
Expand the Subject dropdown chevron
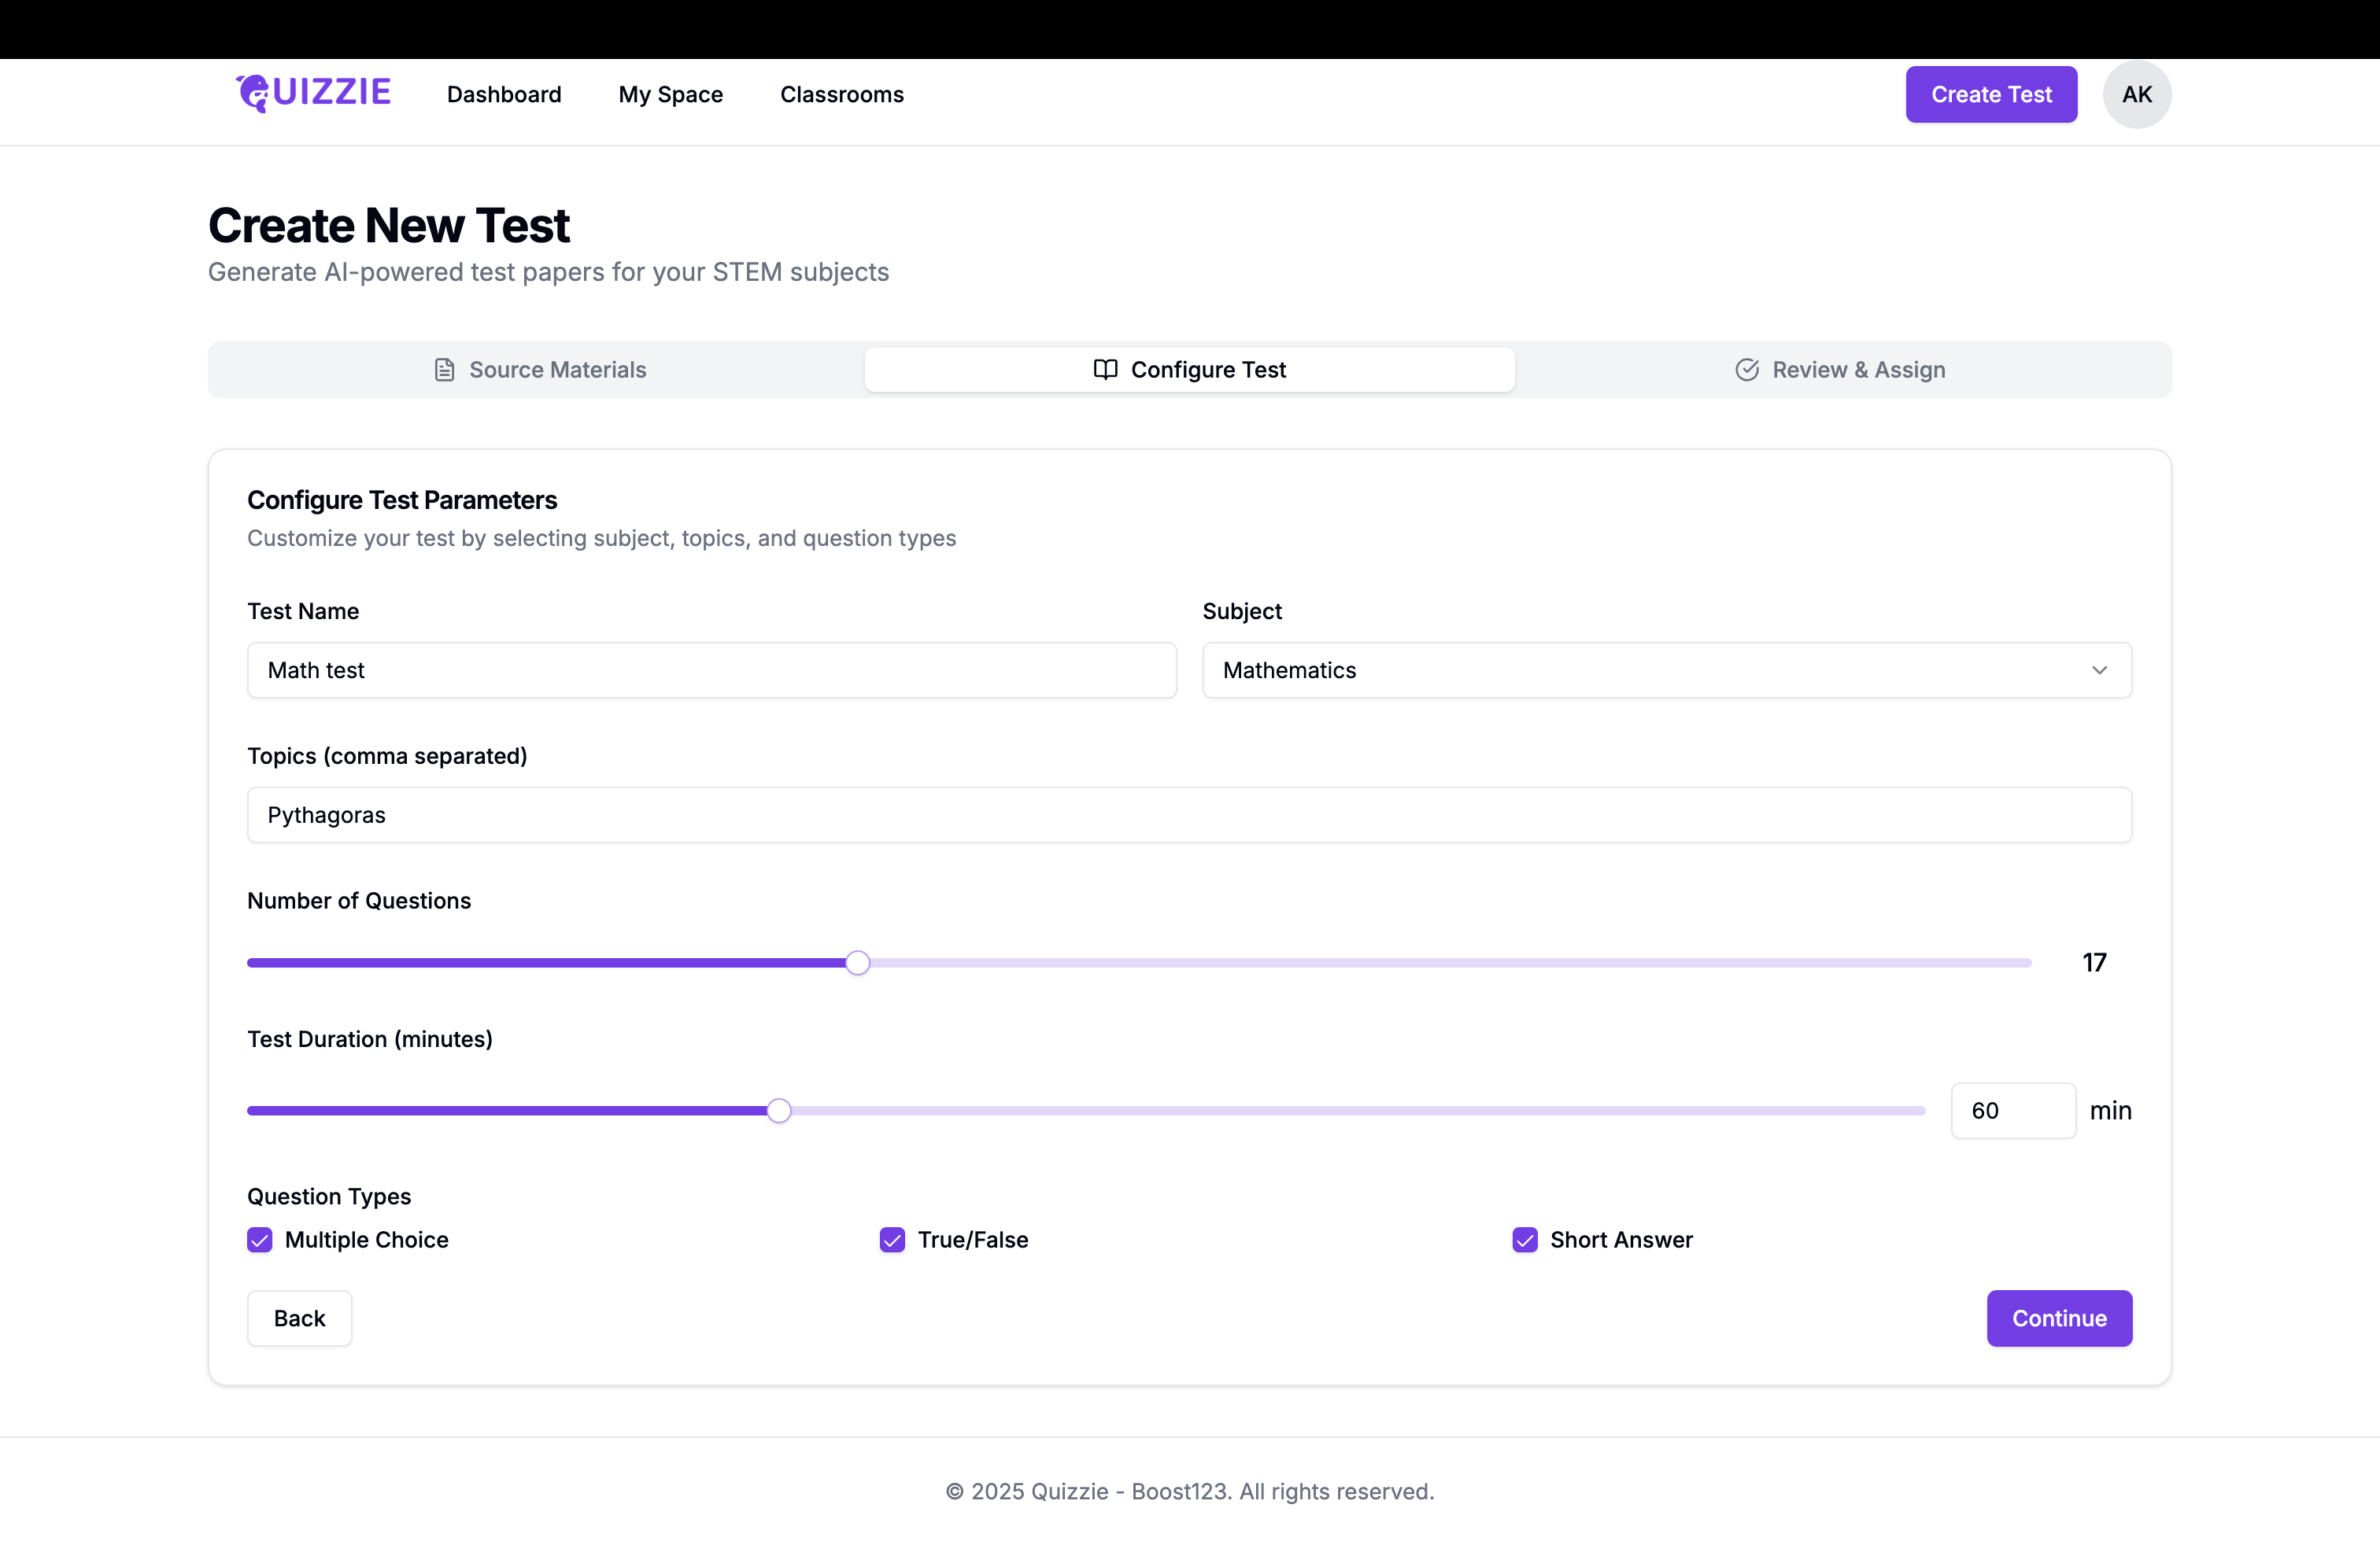pyautogui.click(x=2099, y=669)
